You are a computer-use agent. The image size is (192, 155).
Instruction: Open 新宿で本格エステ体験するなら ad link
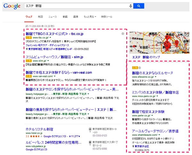pyautogui.click(x=59, y=73)
